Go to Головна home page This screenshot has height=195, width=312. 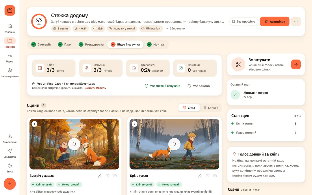click(x=10, y=28)
